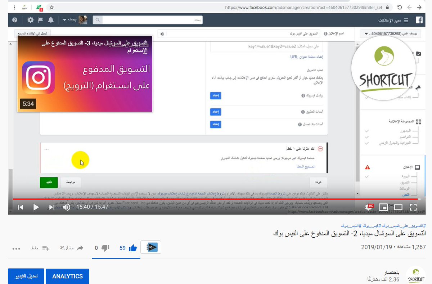
Task: Like the video with 59 likes
Action: pyautogui.click(x=128, y=248)
